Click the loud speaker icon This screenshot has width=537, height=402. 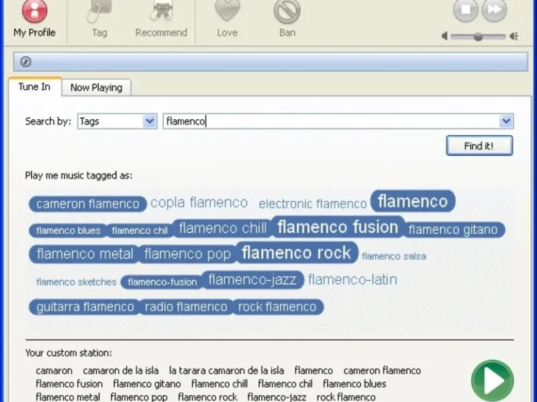point(514,36)
